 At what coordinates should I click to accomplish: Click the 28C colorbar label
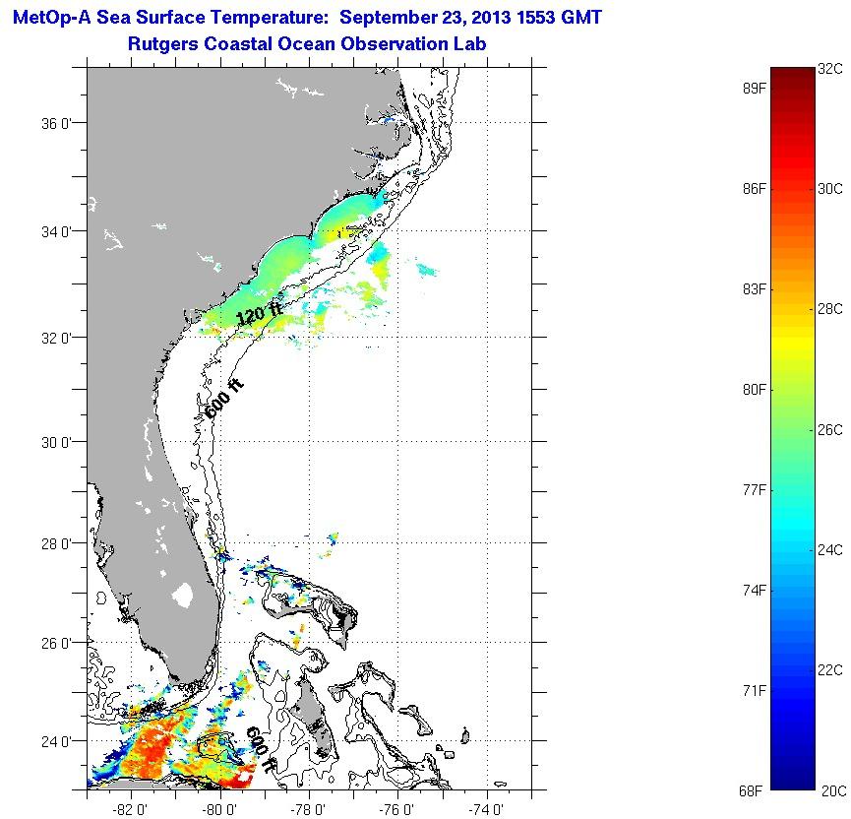pos(830,309)
